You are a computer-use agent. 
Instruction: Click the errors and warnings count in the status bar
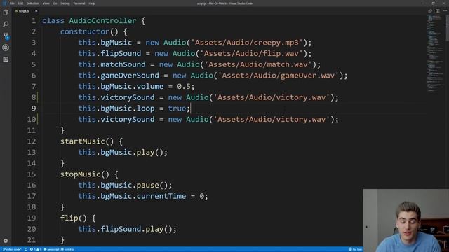click(36, 249)
